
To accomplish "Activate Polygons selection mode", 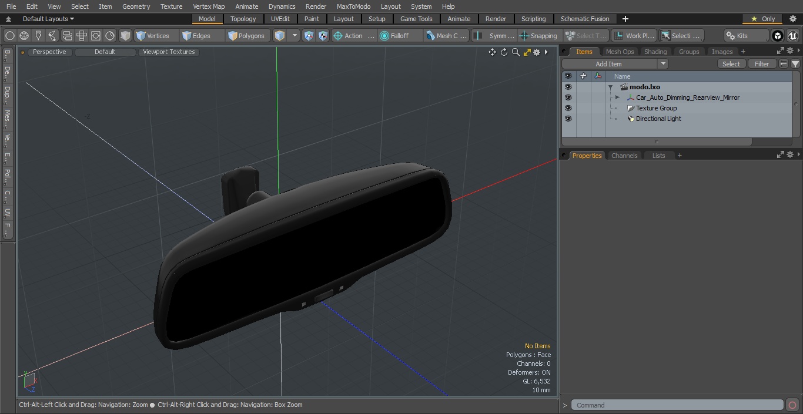I will tap(246, 36).
